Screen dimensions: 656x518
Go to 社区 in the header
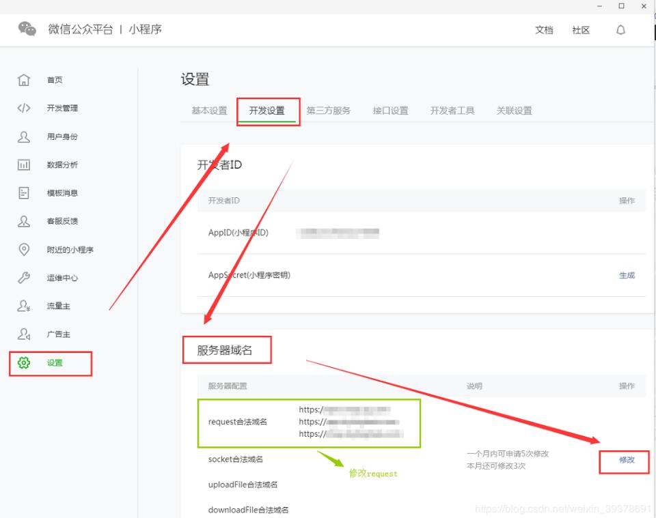[x=581, y=30]
